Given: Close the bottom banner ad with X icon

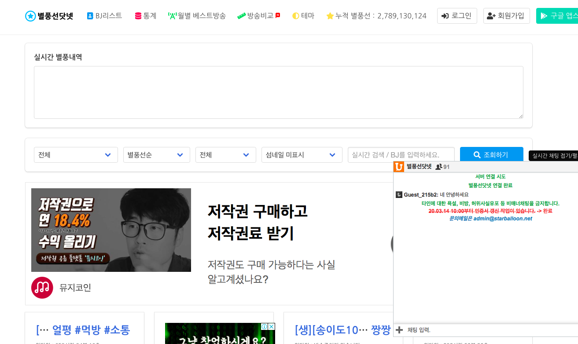Looking at the screenshot, I should click(x=272, y=326).
